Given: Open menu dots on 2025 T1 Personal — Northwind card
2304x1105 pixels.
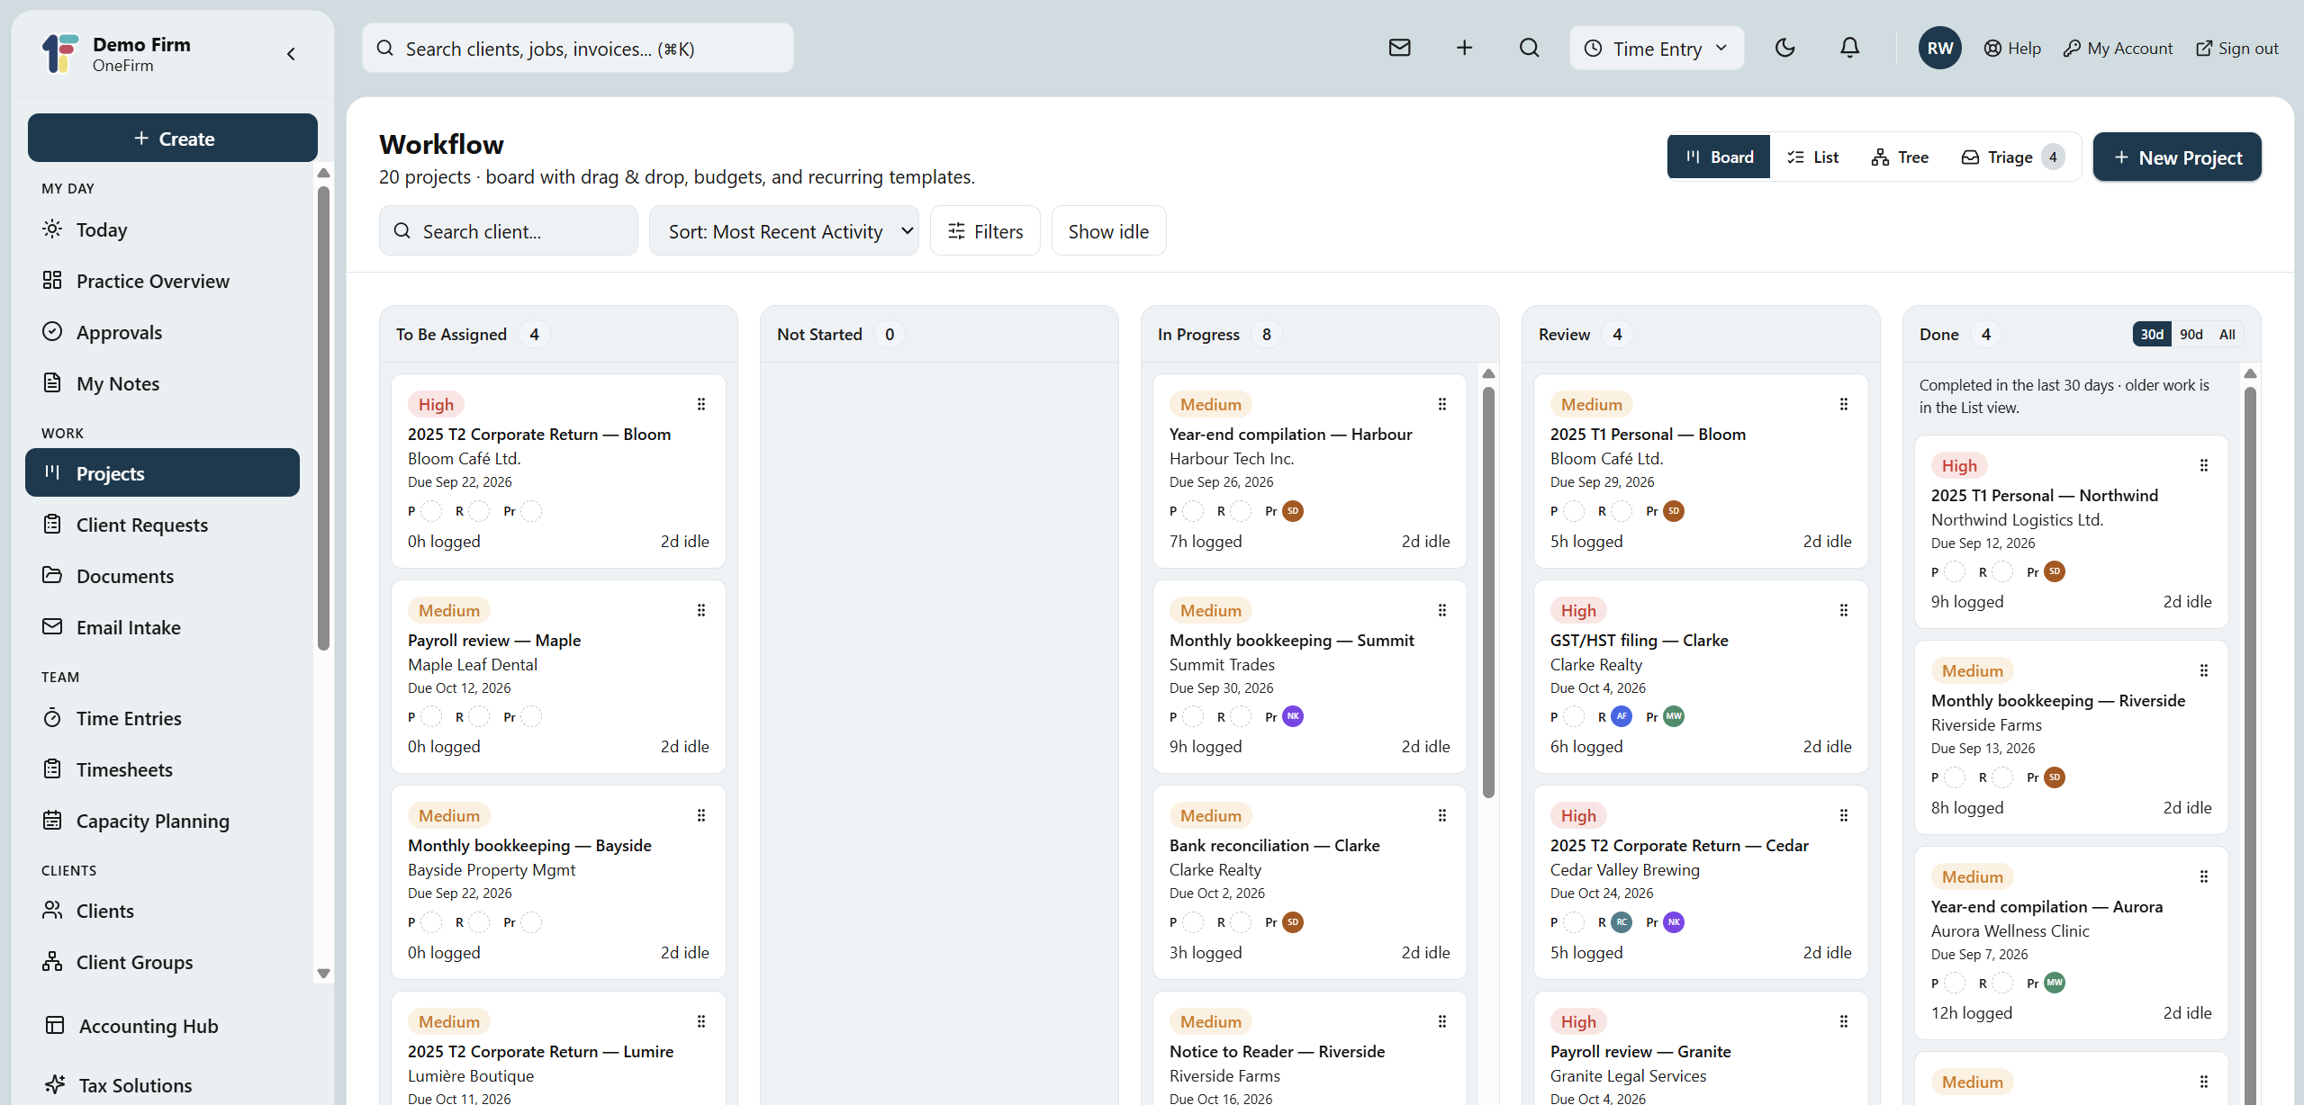Looking at the screenshot, I should tap(2204, 466).
